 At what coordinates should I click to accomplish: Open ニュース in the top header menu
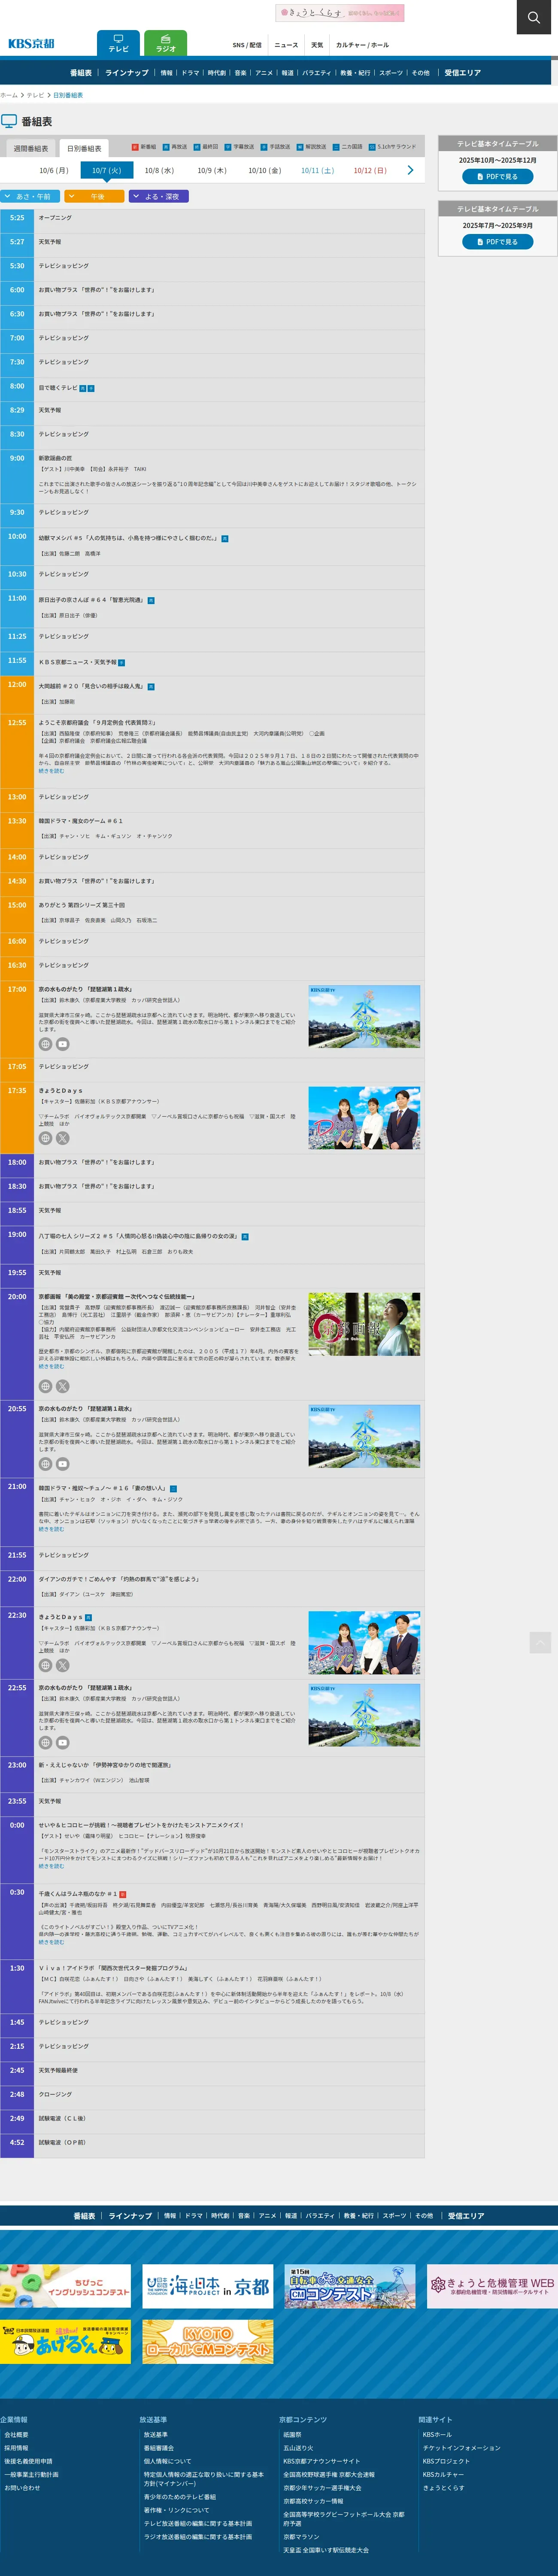click(286, 45)
